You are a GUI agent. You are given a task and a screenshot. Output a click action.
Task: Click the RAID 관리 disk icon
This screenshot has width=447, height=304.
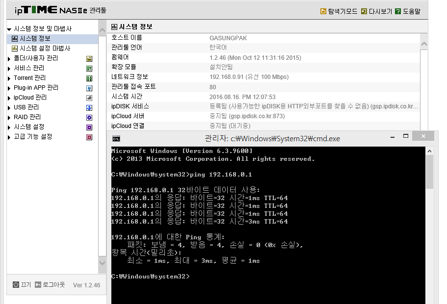[89, 118]
